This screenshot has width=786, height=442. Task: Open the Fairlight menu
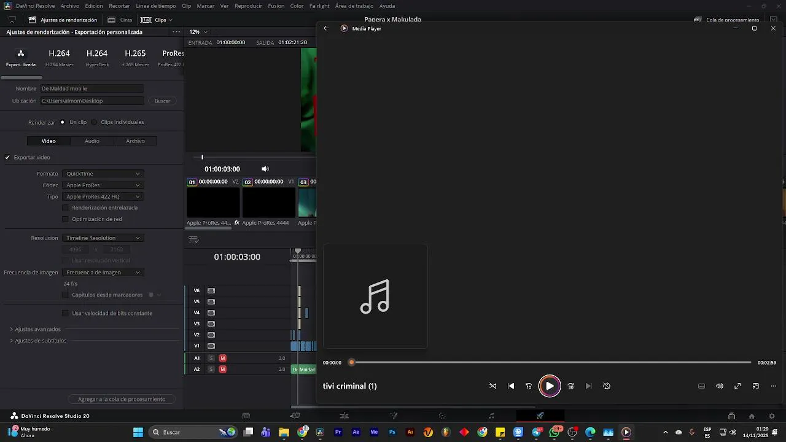pos(319,6)
